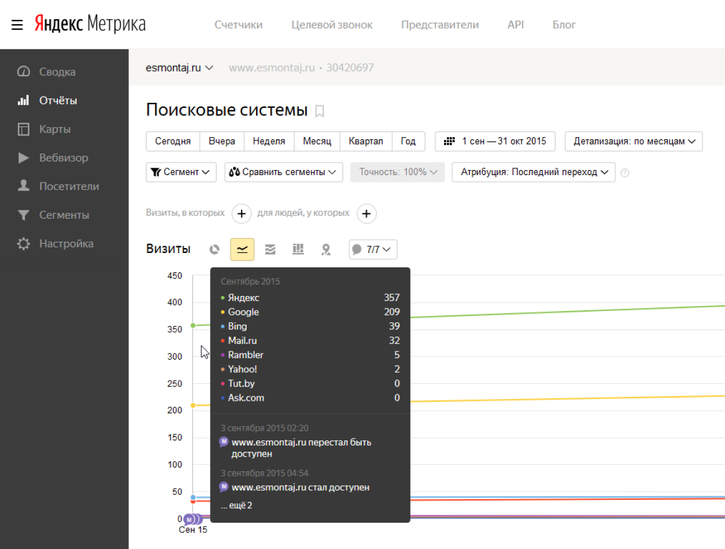Click the Сегменты funnel icon
The height and width of the screenshot is (549, 725).
(x=24, y=215)
